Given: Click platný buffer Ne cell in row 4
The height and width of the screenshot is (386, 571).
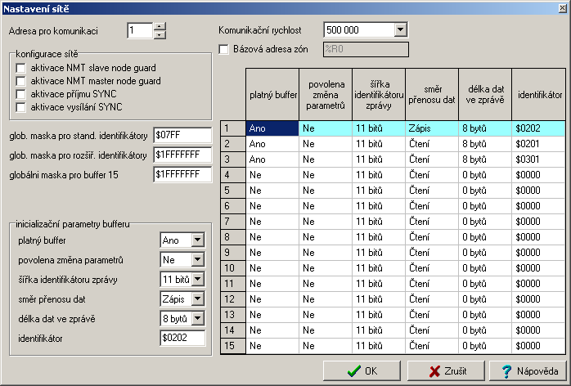Looking at the screenshot, I should click(x=272, y=175).
